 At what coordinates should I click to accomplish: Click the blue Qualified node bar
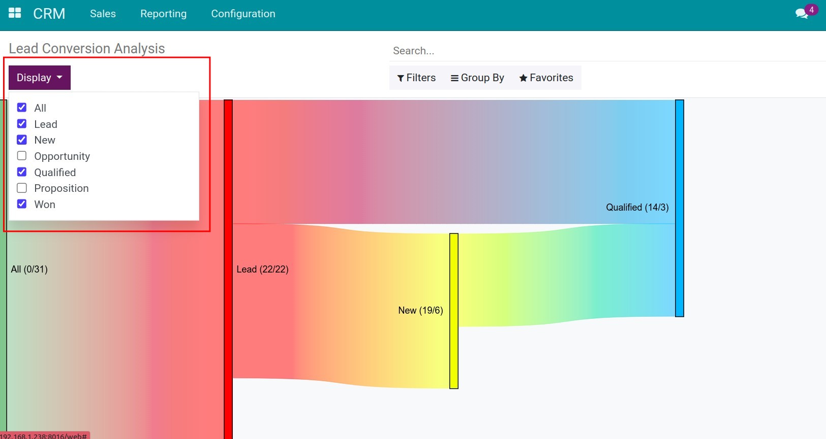(x=680, y=208)
